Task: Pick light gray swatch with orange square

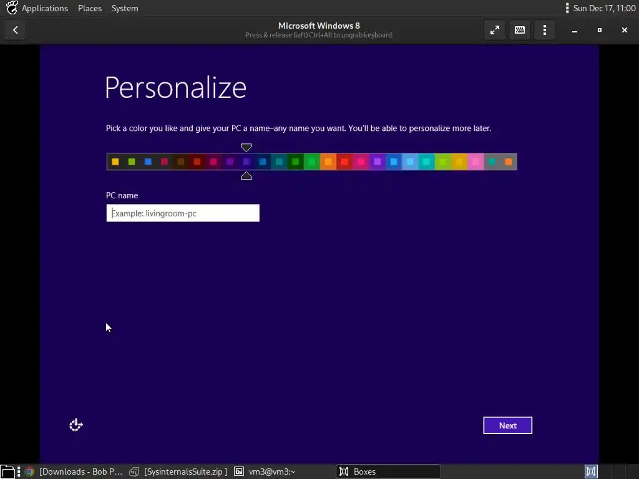Action: click(508, 162)
